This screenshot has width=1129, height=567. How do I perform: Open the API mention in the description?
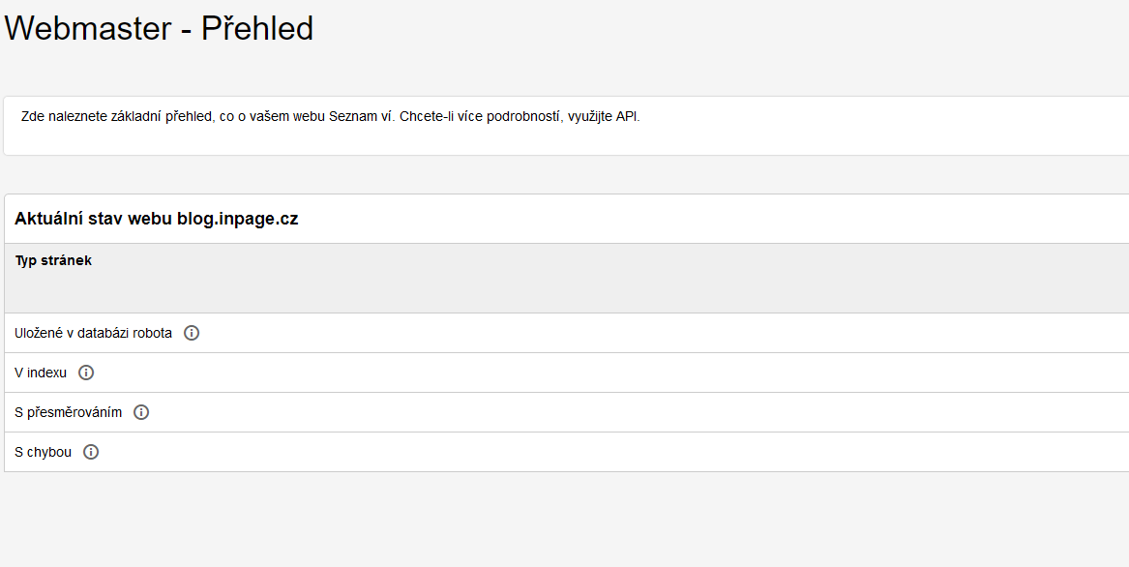(627, 117)
